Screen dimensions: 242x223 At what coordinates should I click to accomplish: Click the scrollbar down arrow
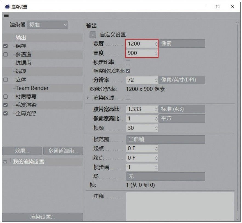pos(238,219)
